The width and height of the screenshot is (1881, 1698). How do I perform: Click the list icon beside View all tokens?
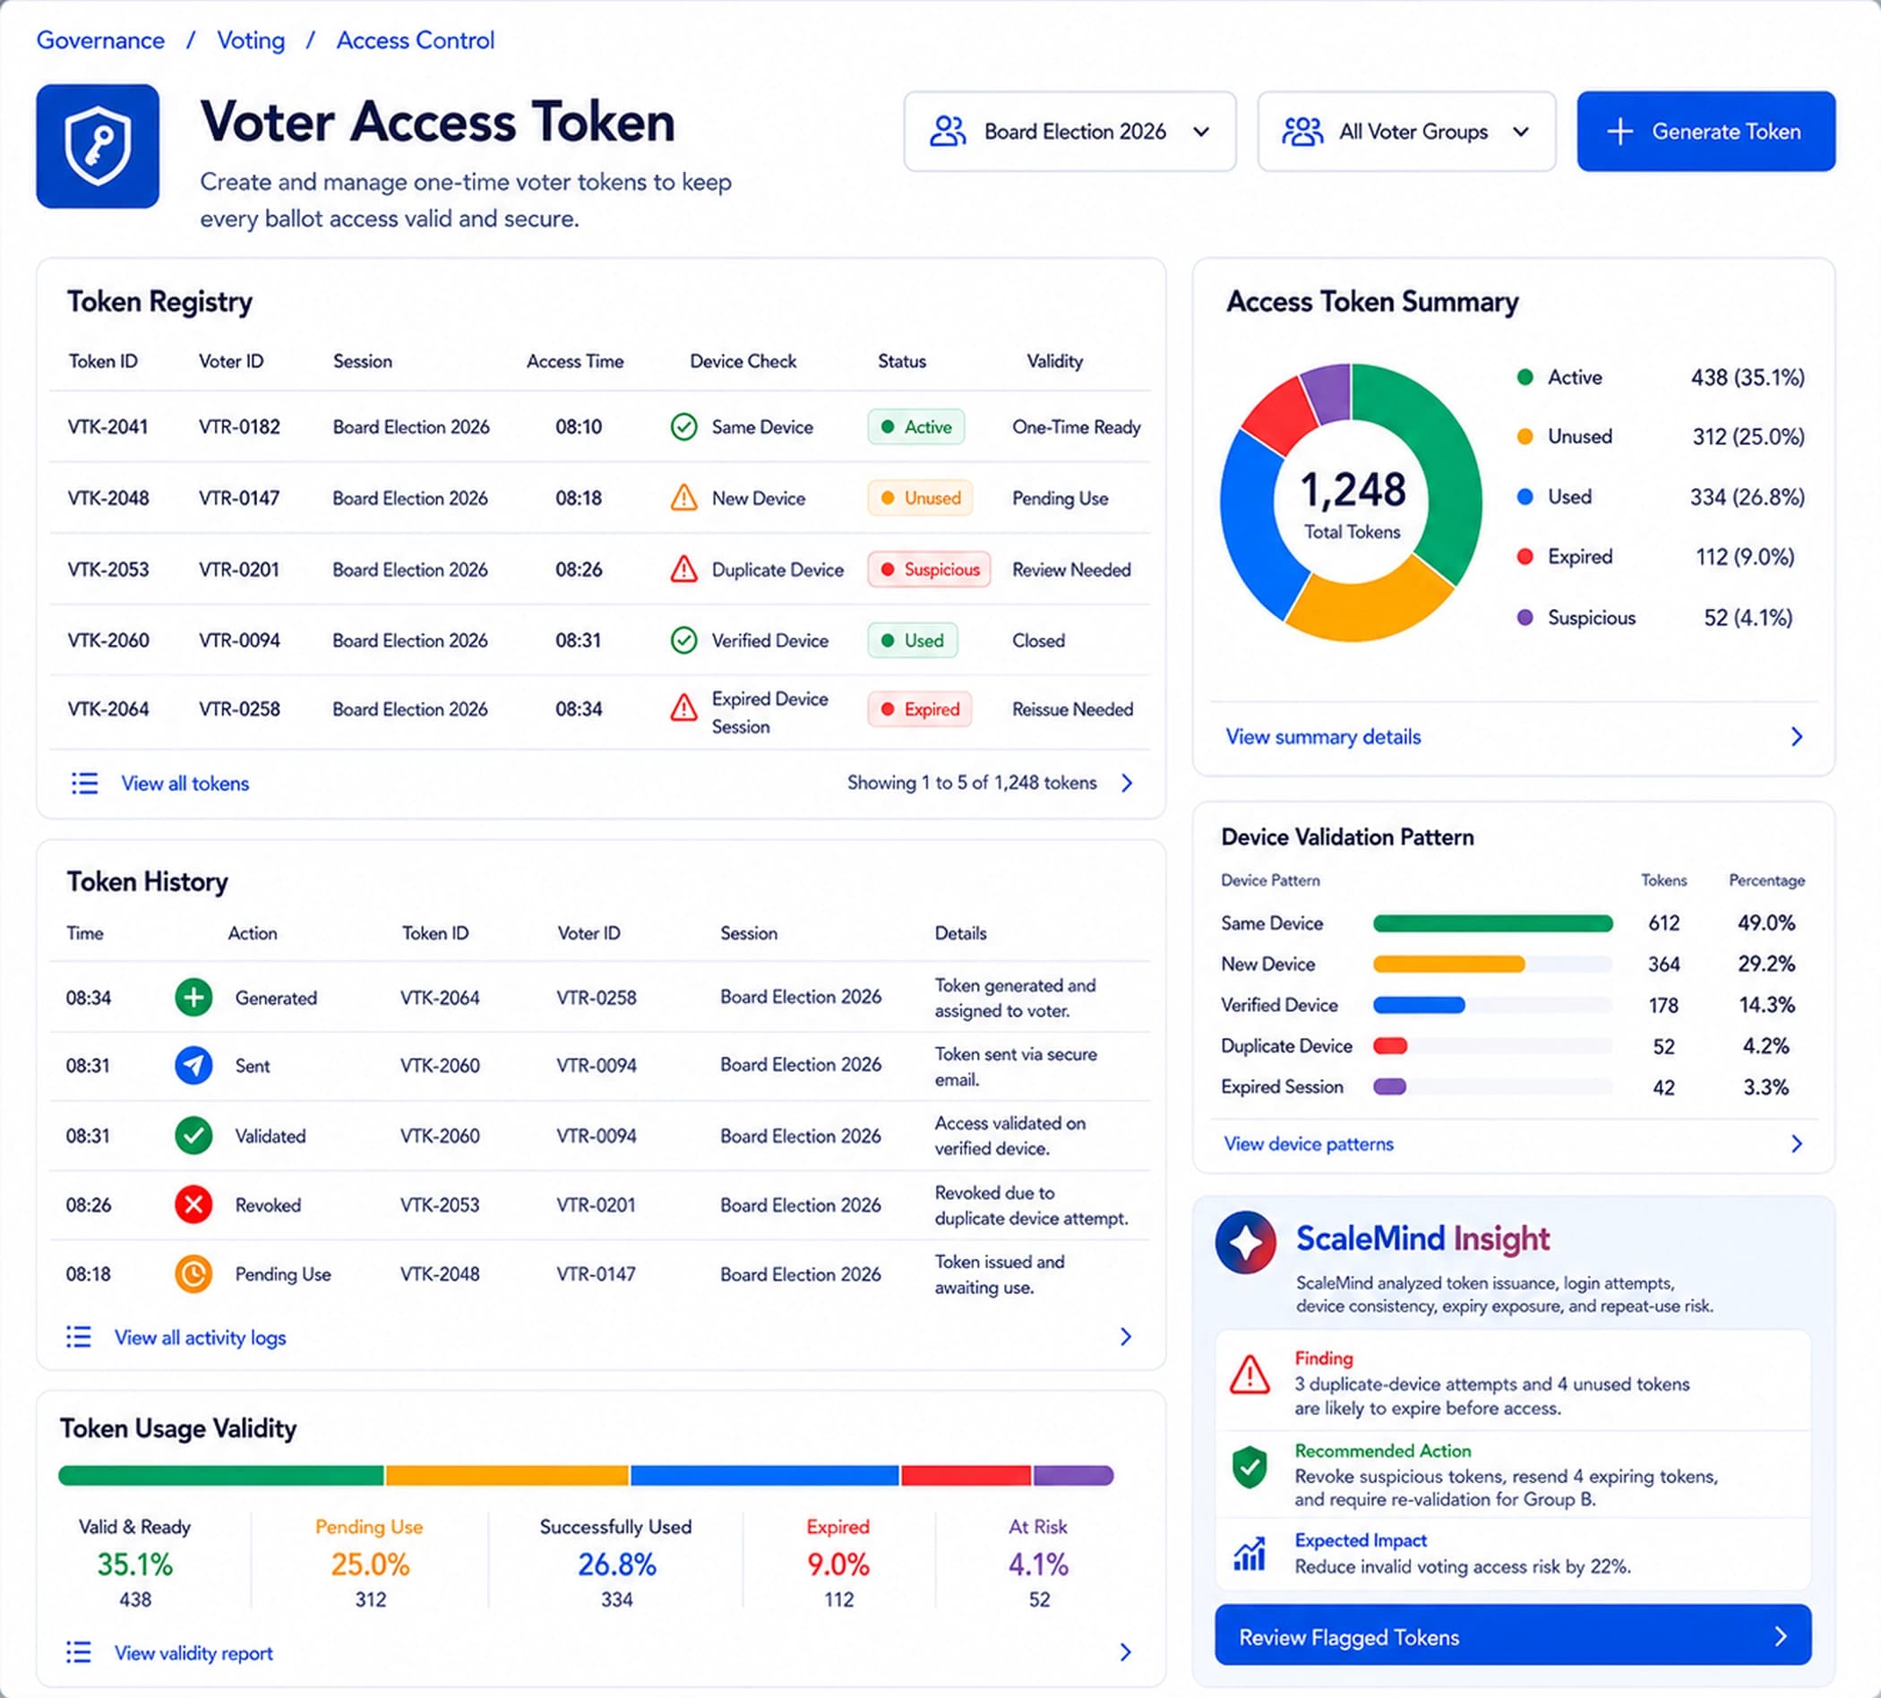coord(85,784)
